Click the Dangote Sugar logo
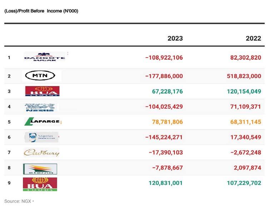The width and height of the screenshot is (269, 208). pos(45,57)
